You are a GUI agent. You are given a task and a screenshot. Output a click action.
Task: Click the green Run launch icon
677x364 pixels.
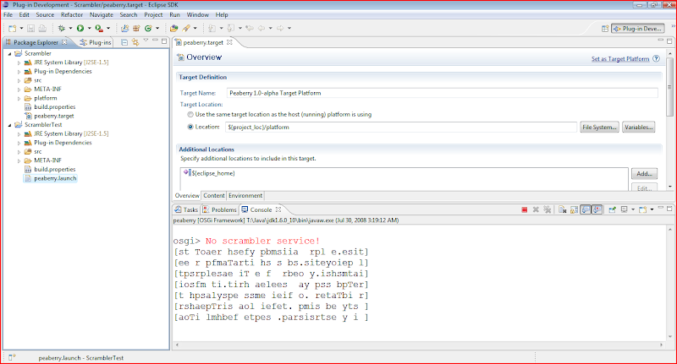(x=80, y=29)
